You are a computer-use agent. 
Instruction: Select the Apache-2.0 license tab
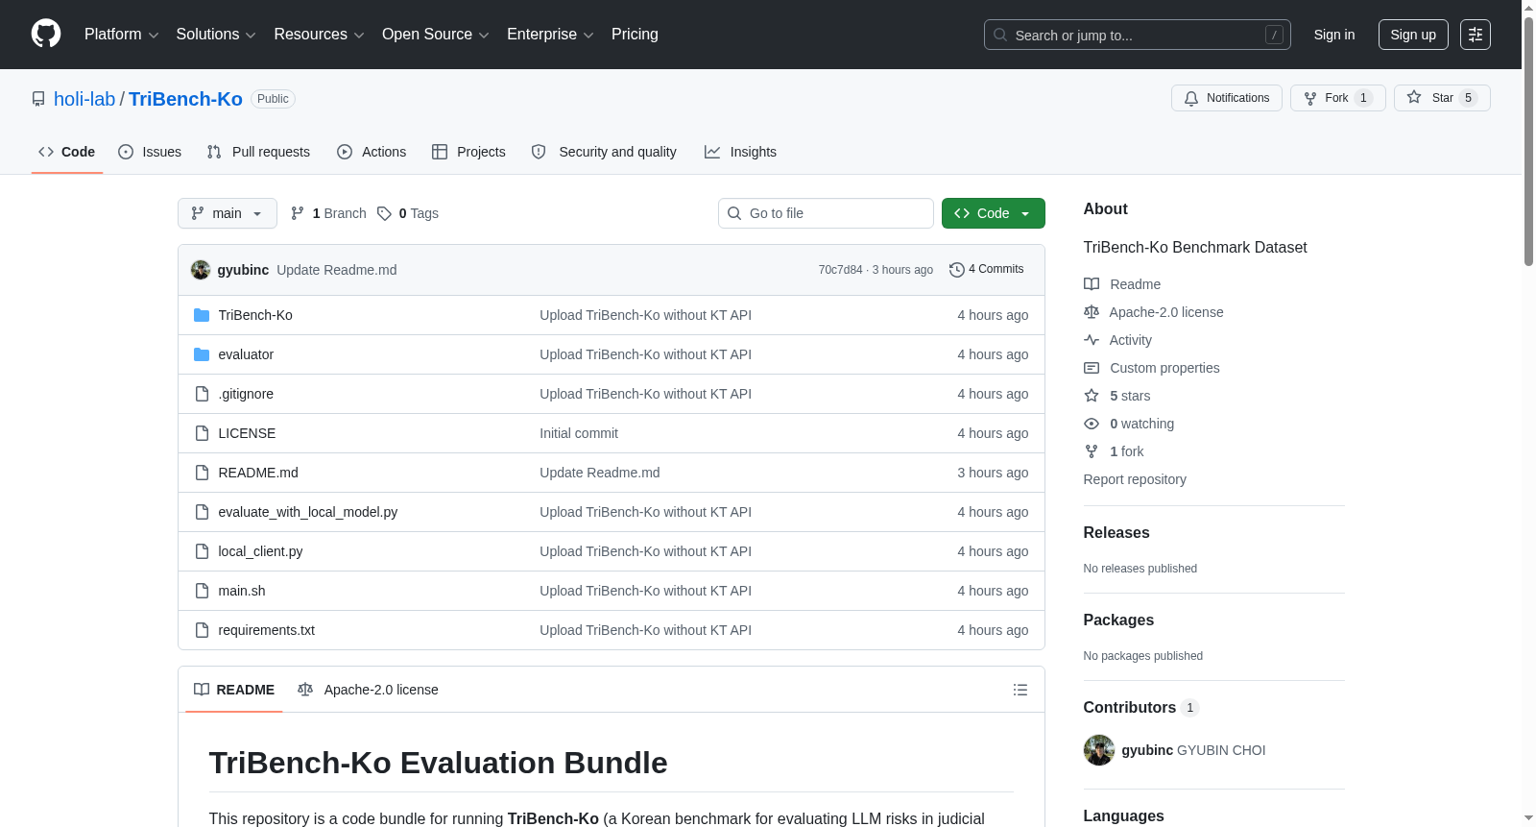pyautogui.click(x=368, y=690)
